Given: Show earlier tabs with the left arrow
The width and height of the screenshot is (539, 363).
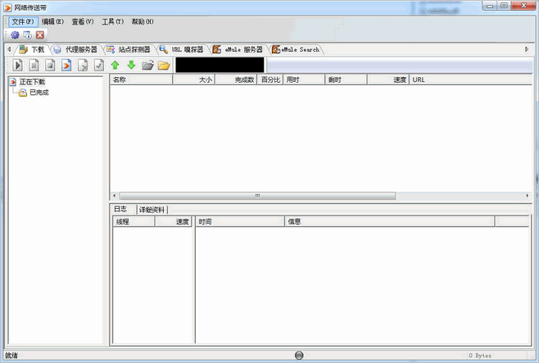Looking at the screenshot, I should 9,49.
